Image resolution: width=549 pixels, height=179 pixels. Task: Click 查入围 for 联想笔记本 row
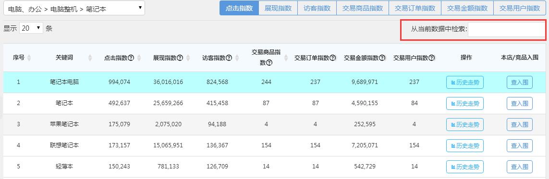[x=520, y=146]
